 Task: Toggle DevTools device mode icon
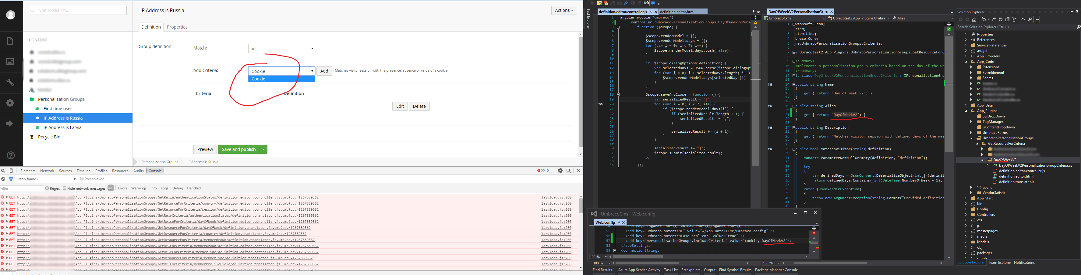(x=11, y=171)
